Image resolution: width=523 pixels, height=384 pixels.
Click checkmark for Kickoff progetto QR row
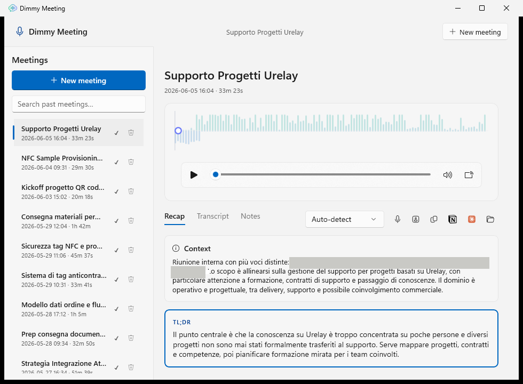116,191
